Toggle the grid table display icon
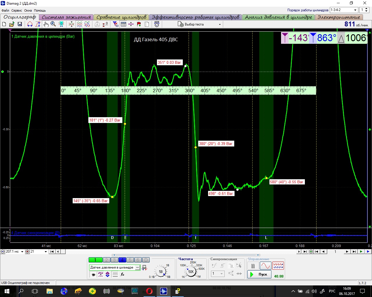The image size is (372, 297). click(x=124, y=24)
